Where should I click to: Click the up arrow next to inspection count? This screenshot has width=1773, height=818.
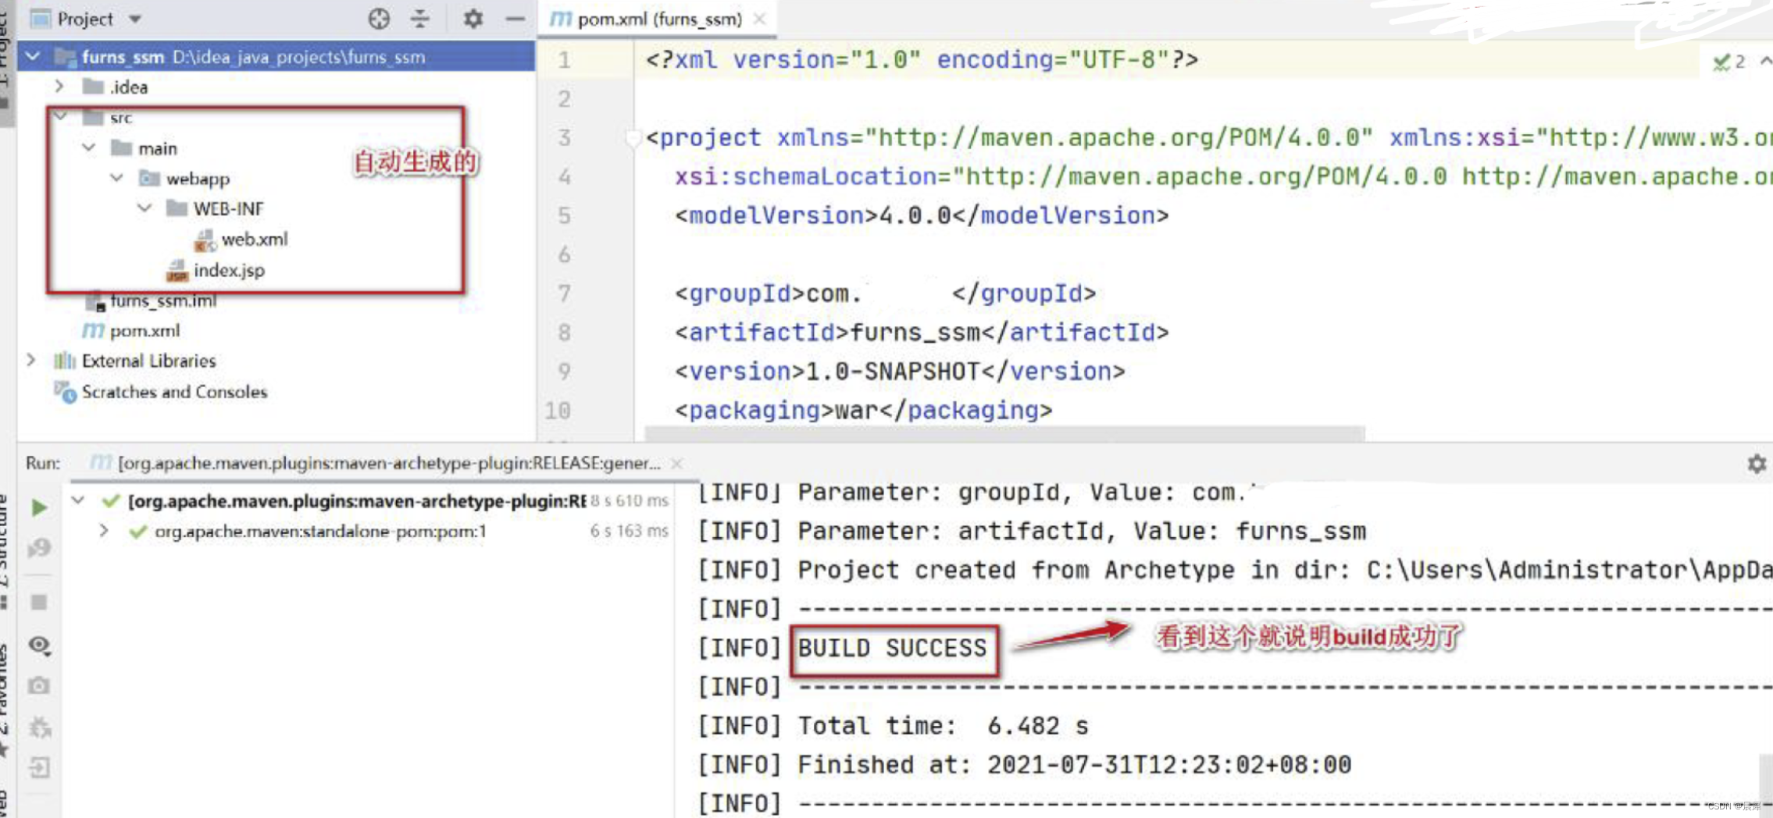pos(1765,62)
